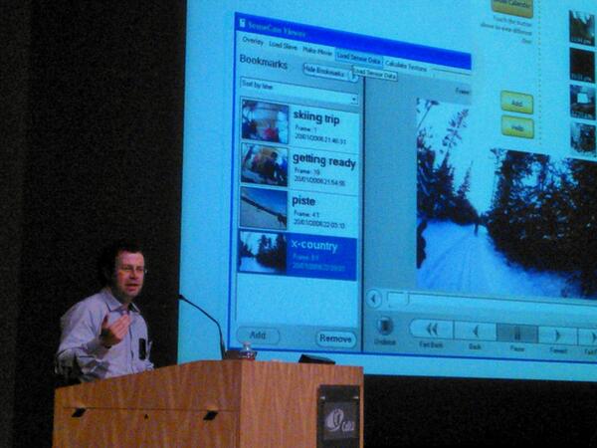The width and height of the screenshot is (597, 448).
Task: Open the Load Slave menu item
Action: pyautogui.click(x=283, y=46)
